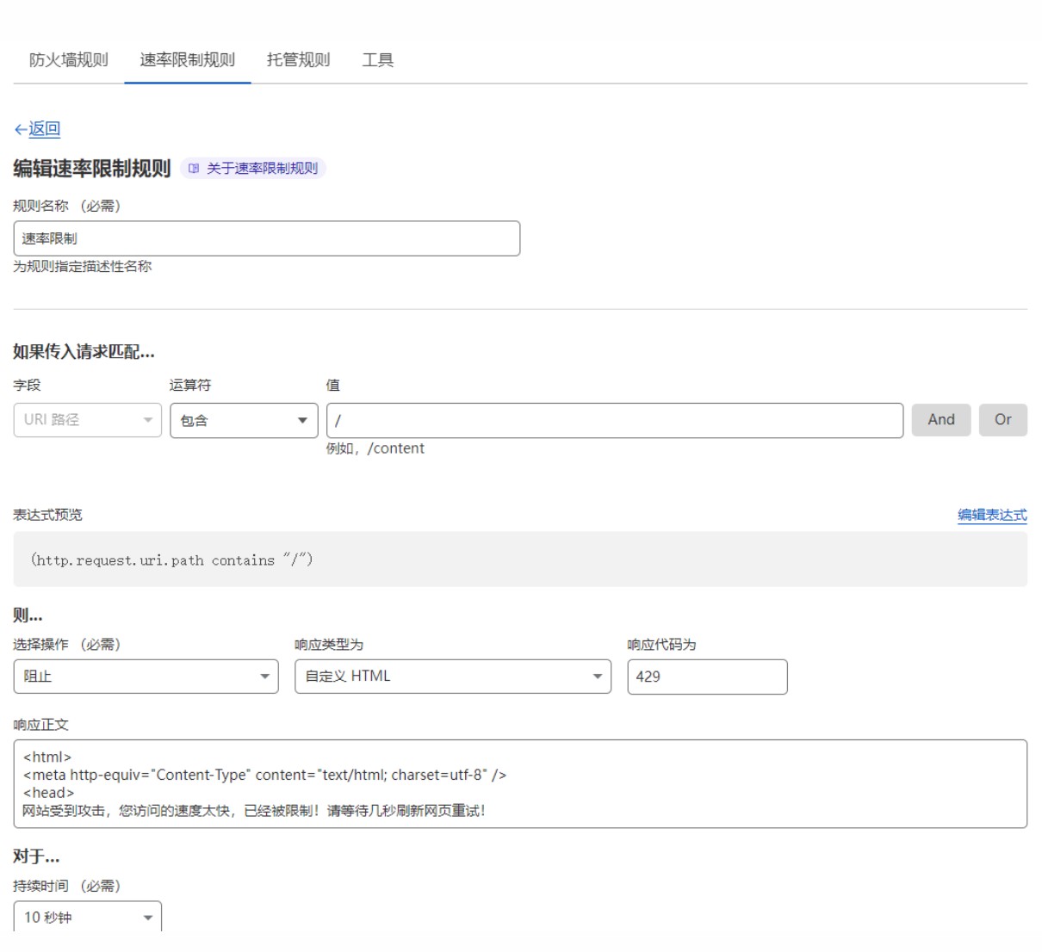Go to the 工具 tab
Screen dimensions: 1042x952
tap(377, 60)
